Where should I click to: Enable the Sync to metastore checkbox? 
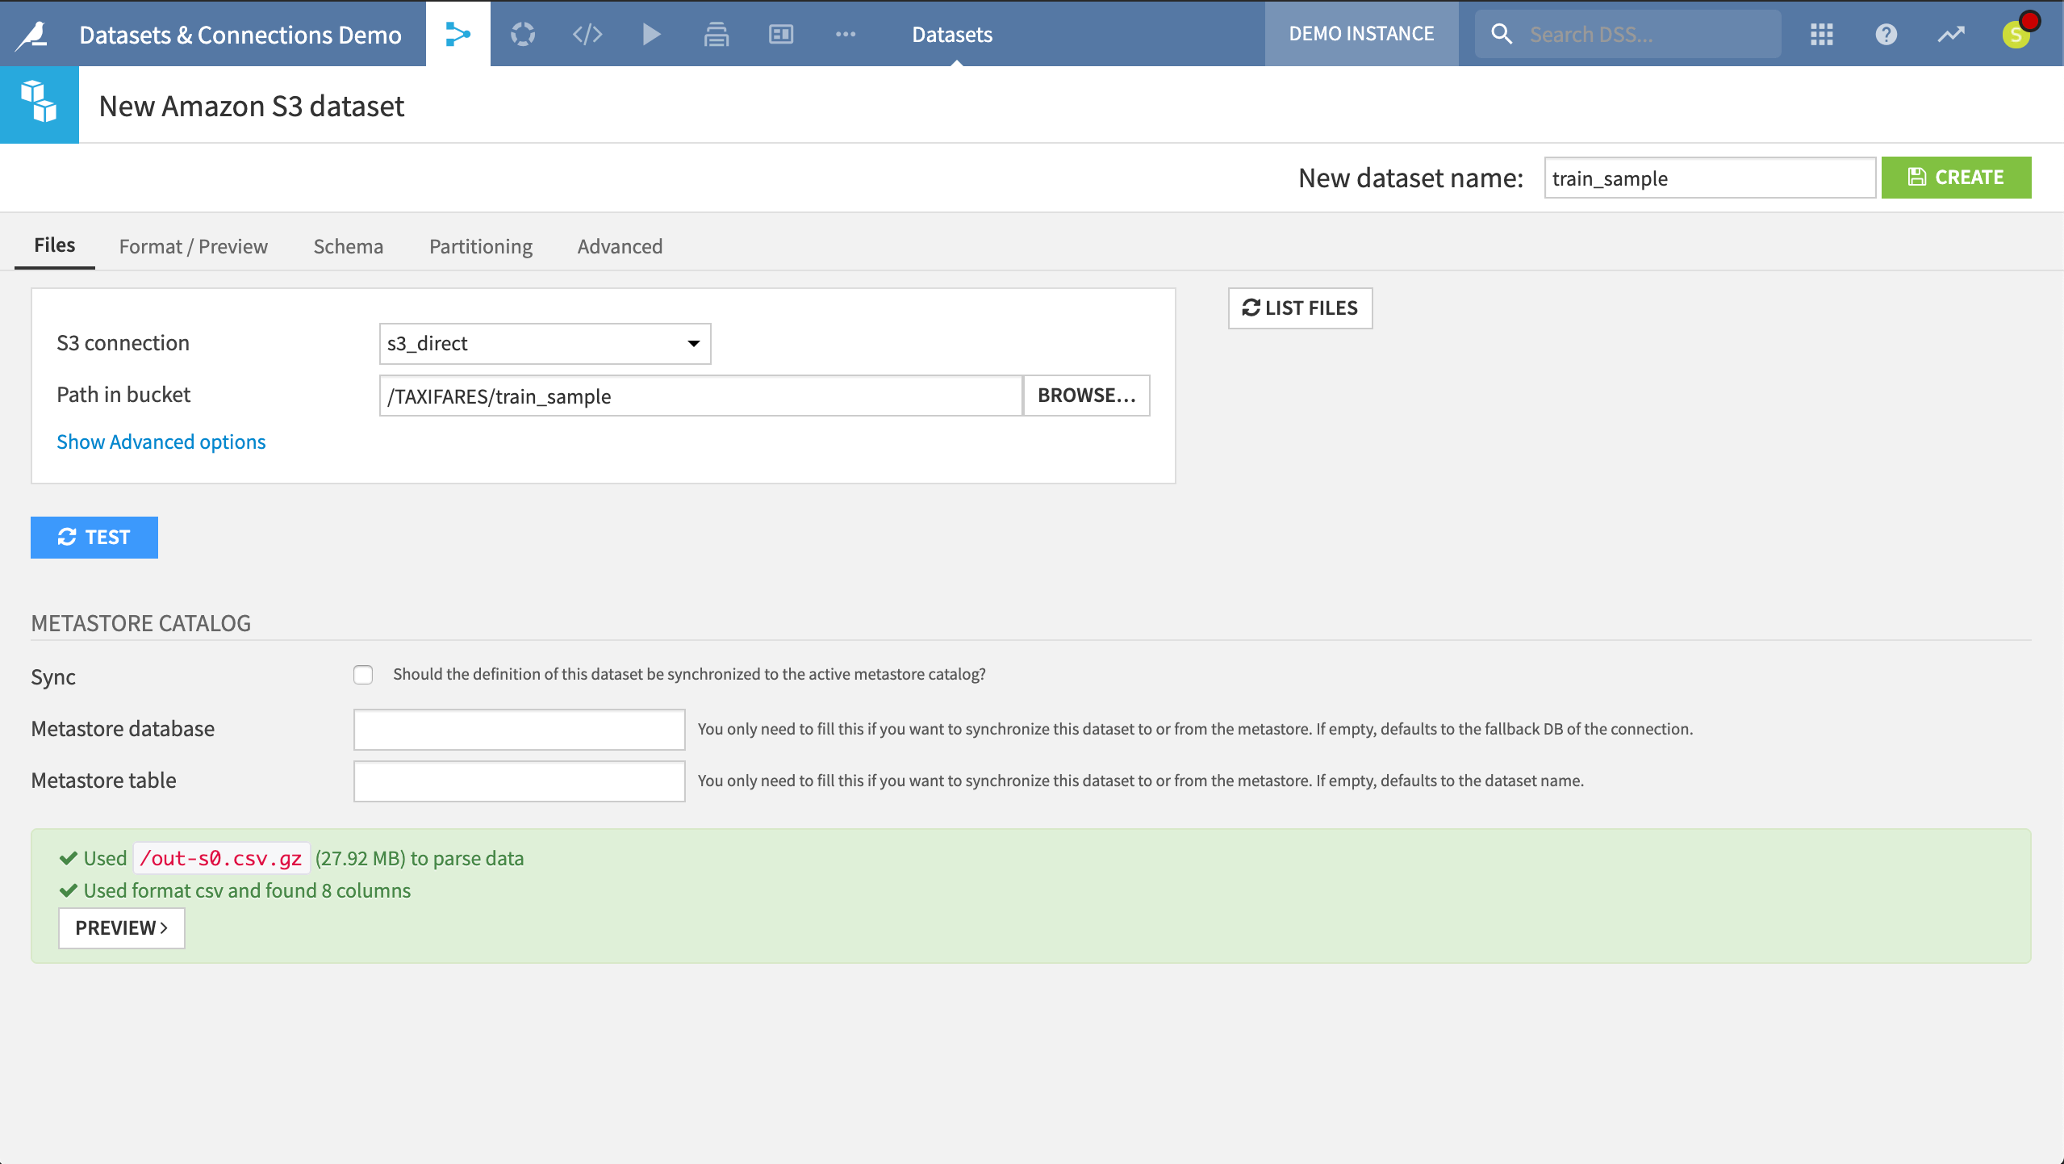click(363, 675)
